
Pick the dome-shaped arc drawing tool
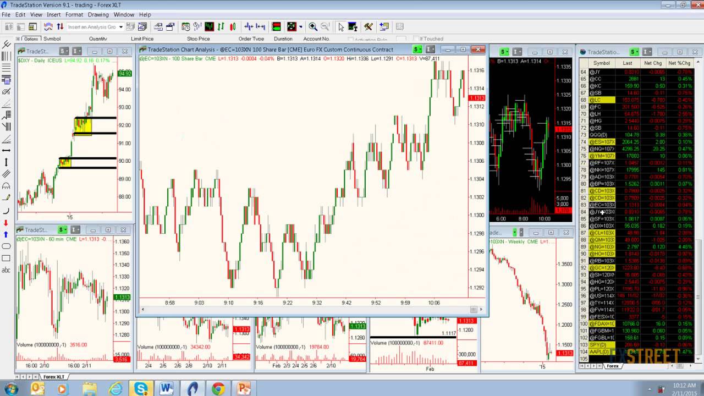tap(6, 185)
